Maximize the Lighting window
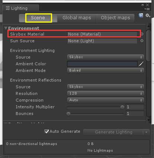Viewport: 154px width, 158px height. (x=142, y=5)
